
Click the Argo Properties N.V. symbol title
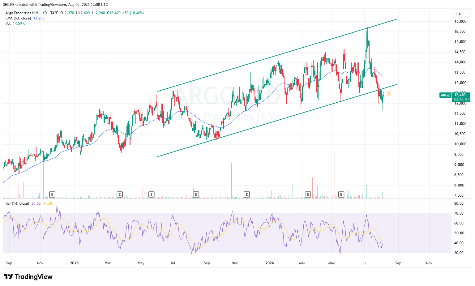pyautogui.click(x=22, y=13)
